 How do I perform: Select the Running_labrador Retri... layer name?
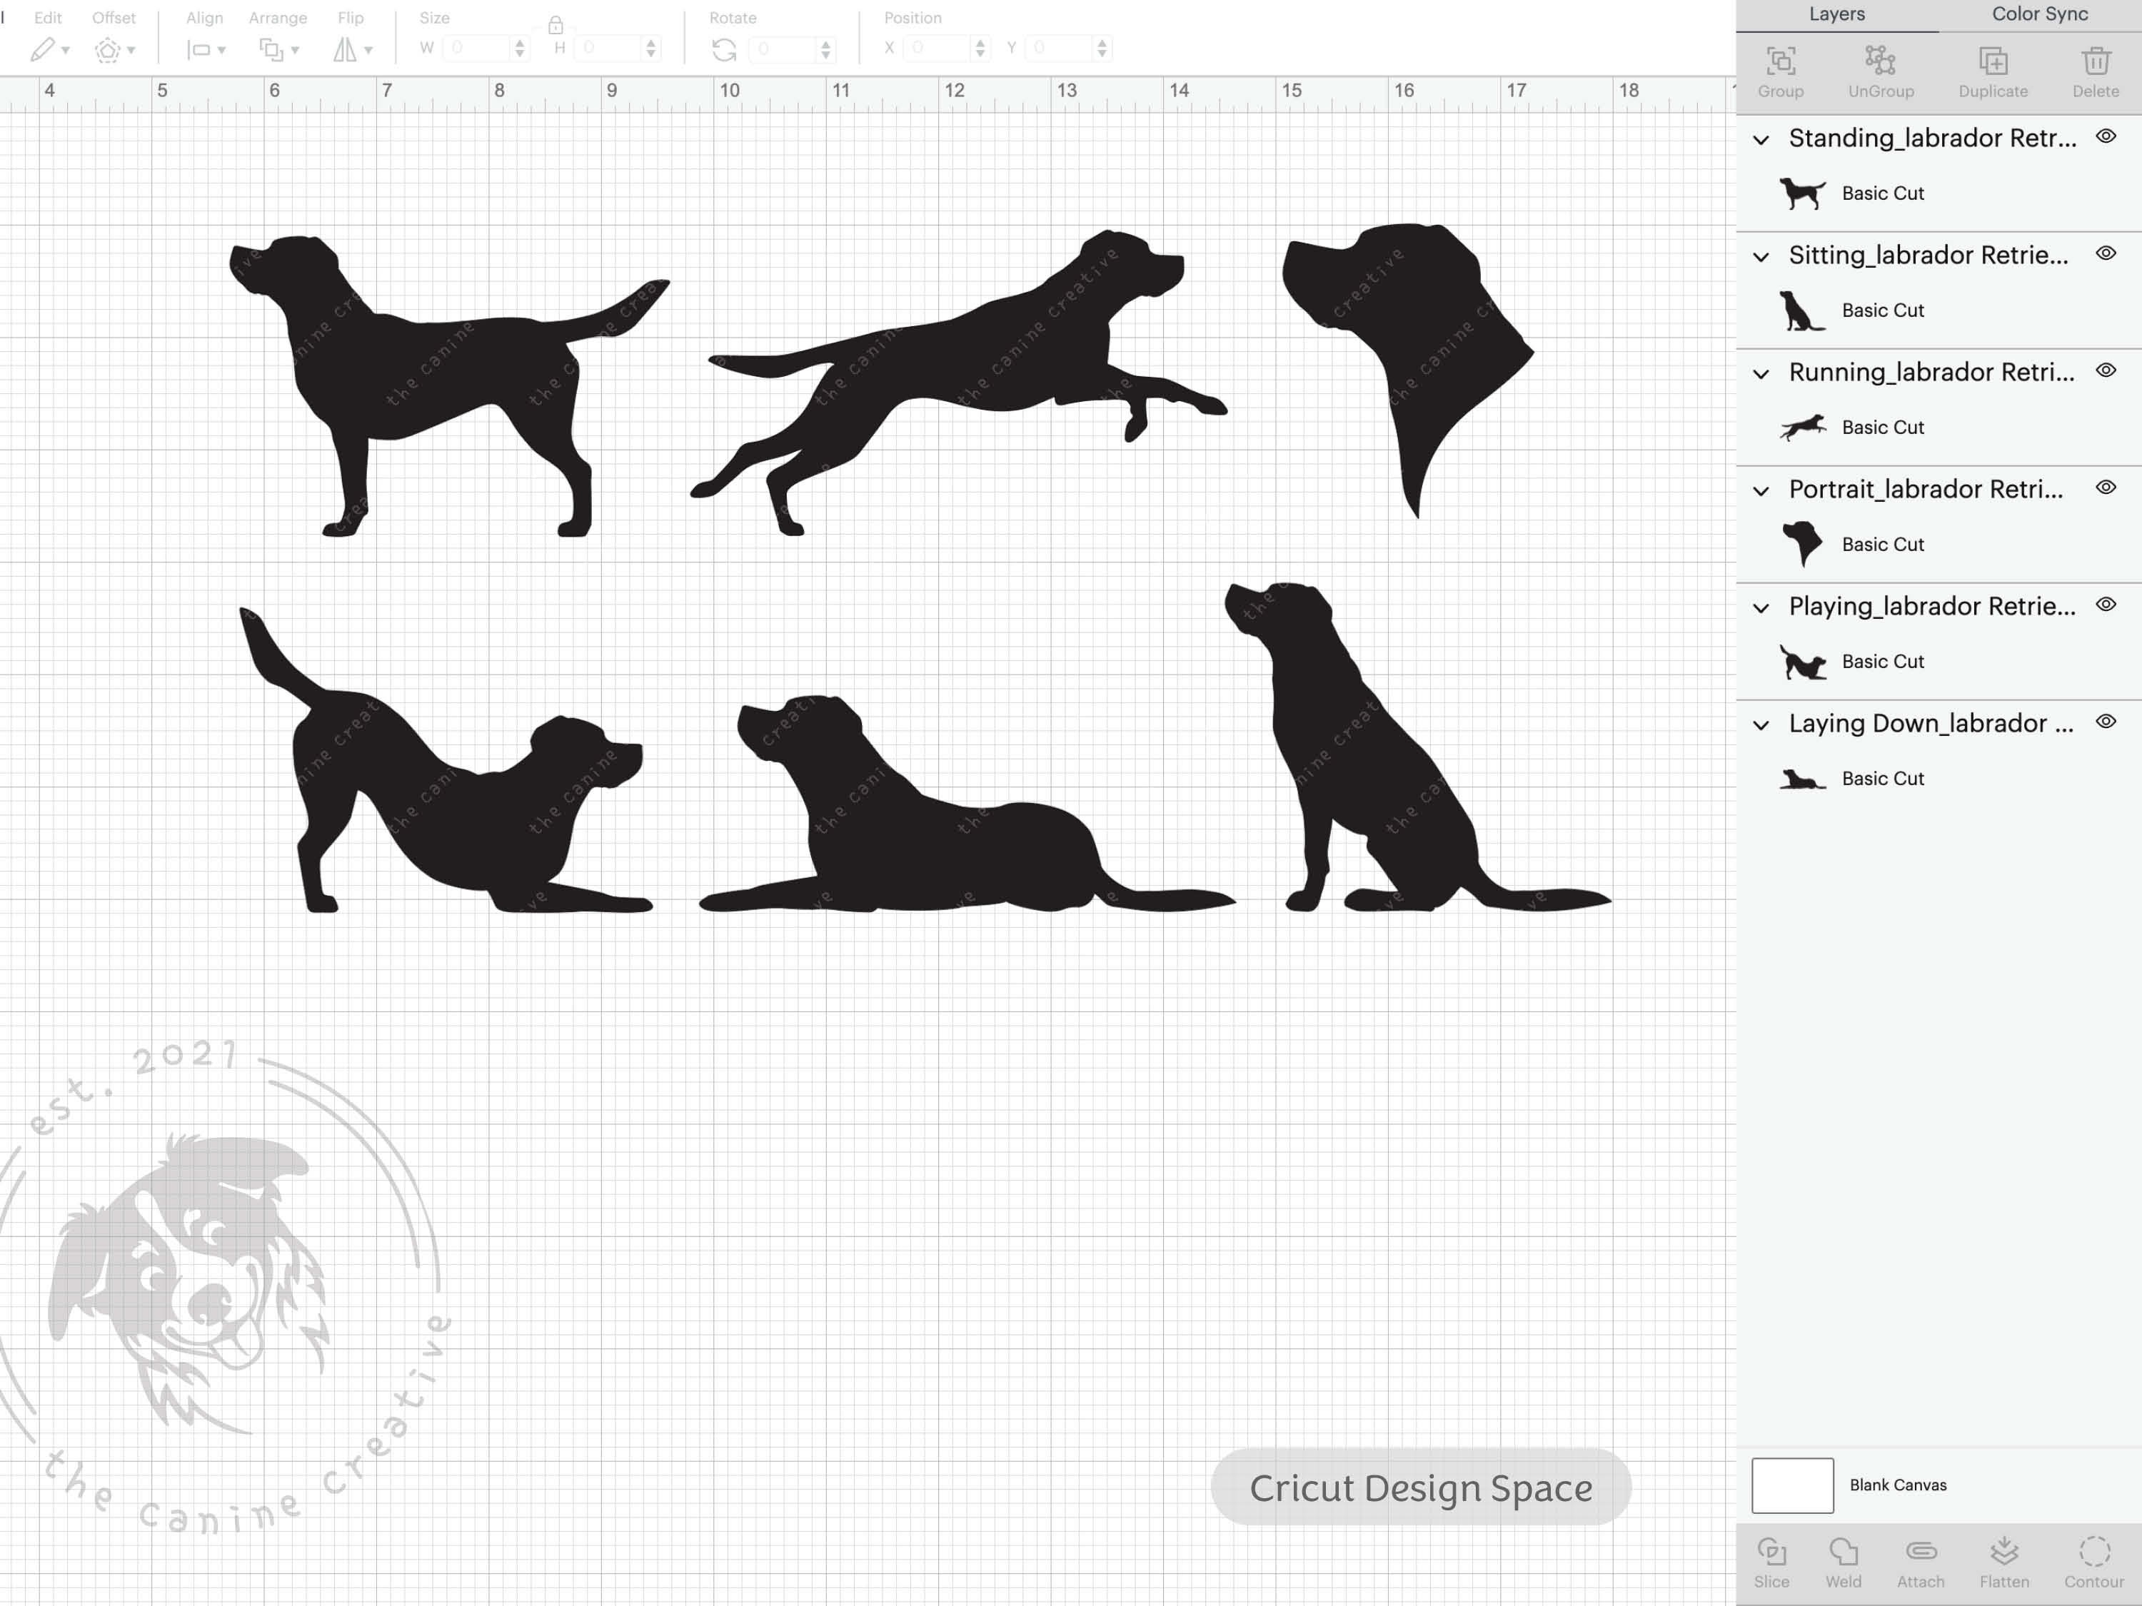click(1931, 373)
